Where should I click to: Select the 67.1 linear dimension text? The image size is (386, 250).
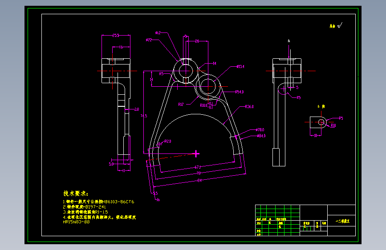click(198, 167)
